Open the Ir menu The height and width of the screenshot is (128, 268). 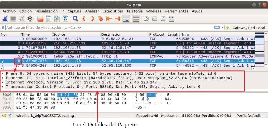(x=63, y=11)
